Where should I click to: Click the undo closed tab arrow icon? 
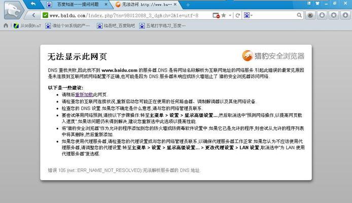point(33,4)
